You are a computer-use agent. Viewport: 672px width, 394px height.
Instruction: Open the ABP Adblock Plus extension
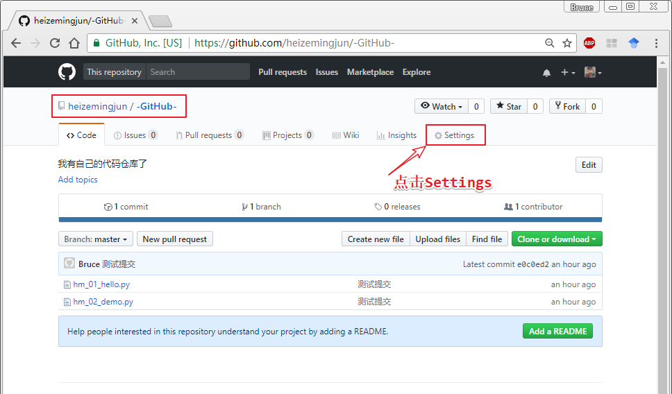click(589, 43)
